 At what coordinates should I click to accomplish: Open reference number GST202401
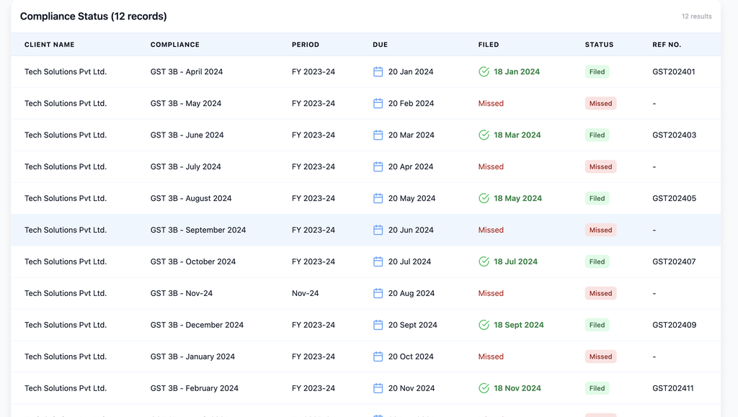pyautogui.click(x=673, y=72)
